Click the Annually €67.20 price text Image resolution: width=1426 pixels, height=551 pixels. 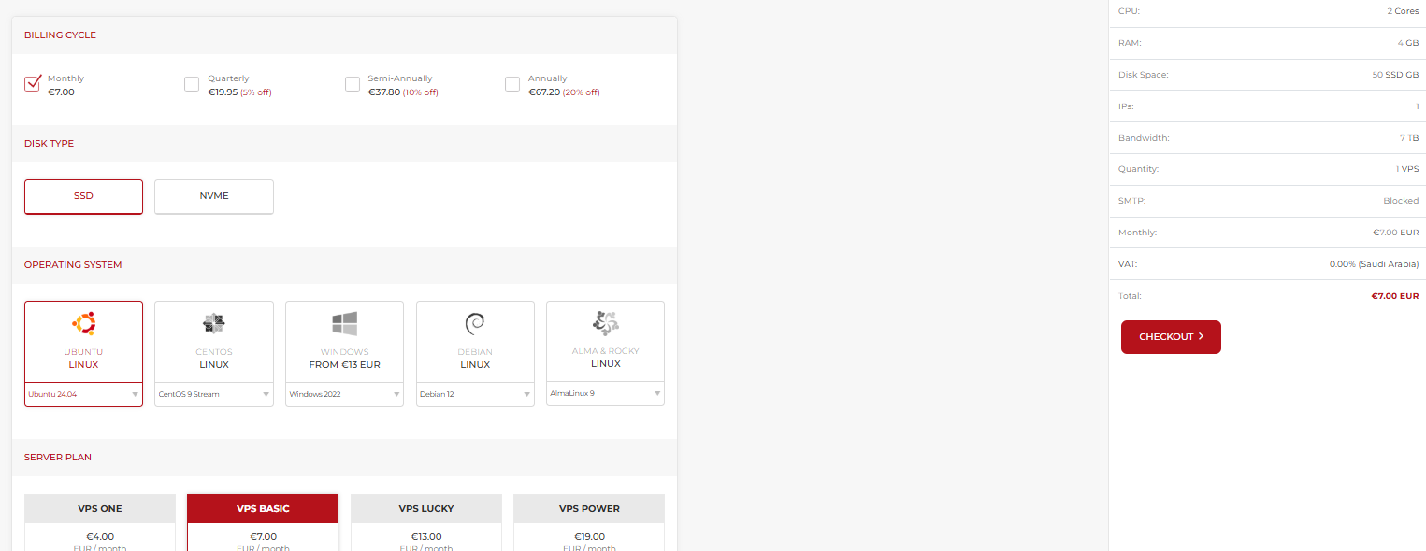point(544,92)
